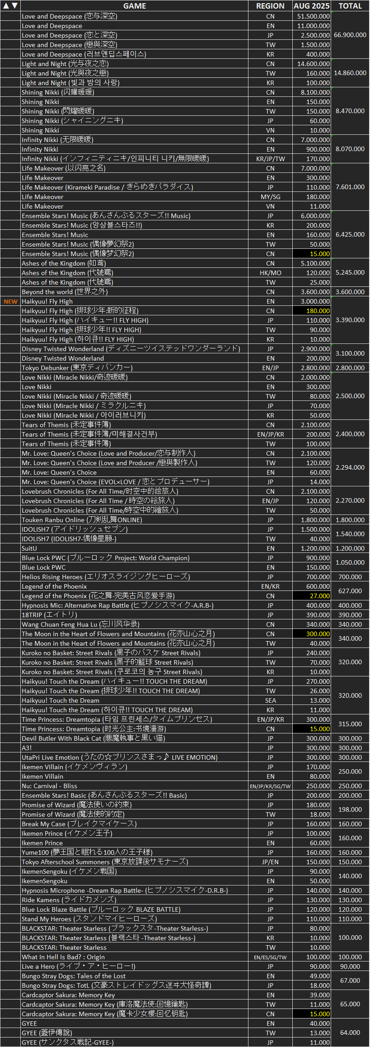Select the Infinity Nikki total 8.070.000 cell
The image size is (370, 1047).
pyautogui.click(x=350, y=149)
